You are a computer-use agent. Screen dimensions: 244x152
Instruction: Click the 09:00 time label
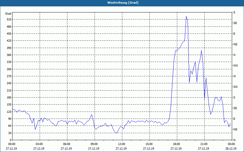(95, 144)
